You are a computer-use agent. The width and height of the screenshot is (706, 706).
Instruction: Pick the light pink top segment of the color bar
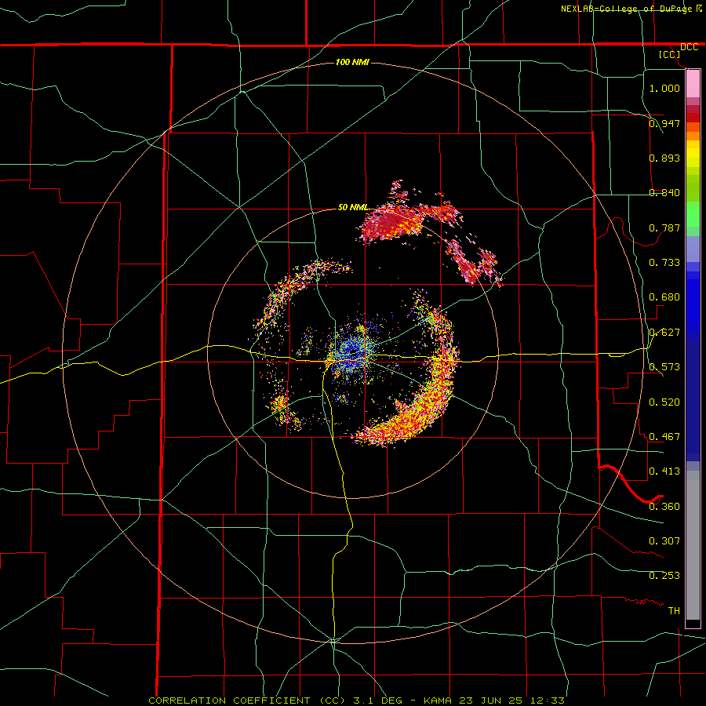coord(693,84)
